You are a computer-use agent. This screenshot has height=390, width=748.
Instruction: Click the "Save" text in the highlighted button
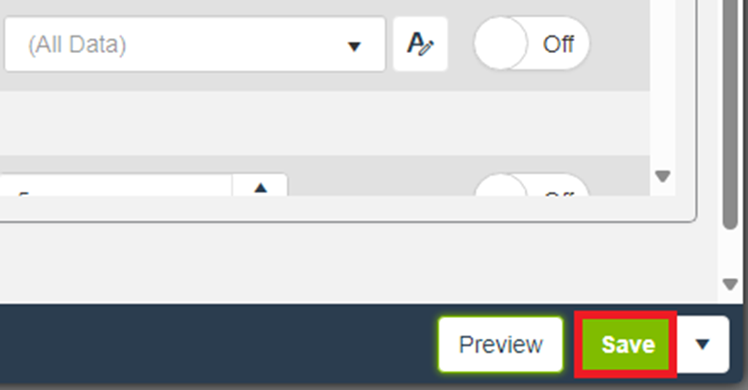(x=629, y=344)
